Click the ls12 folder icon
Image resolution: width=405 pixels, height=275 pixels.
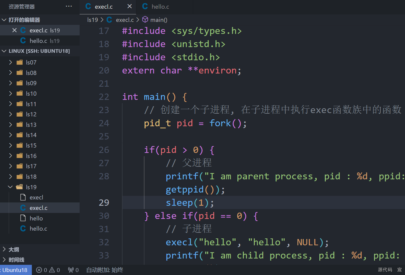tap(20, 114)
